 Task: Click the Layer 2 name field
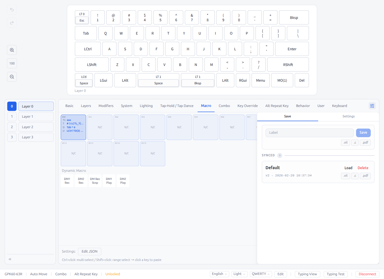click(36, 127)
